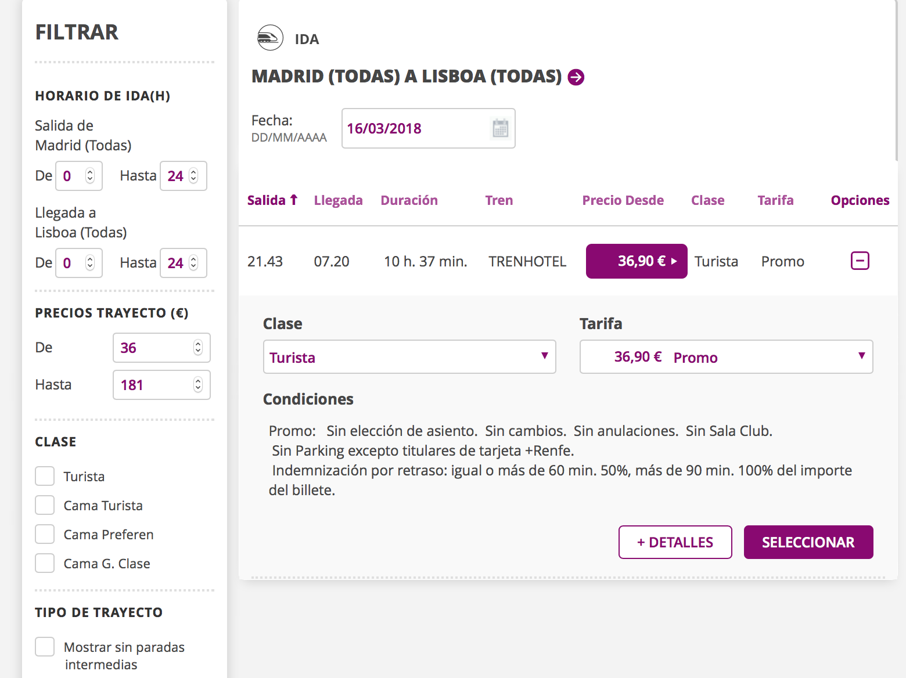Click the 36,90 € price button

pyautogui.click(x=637, y=261)
